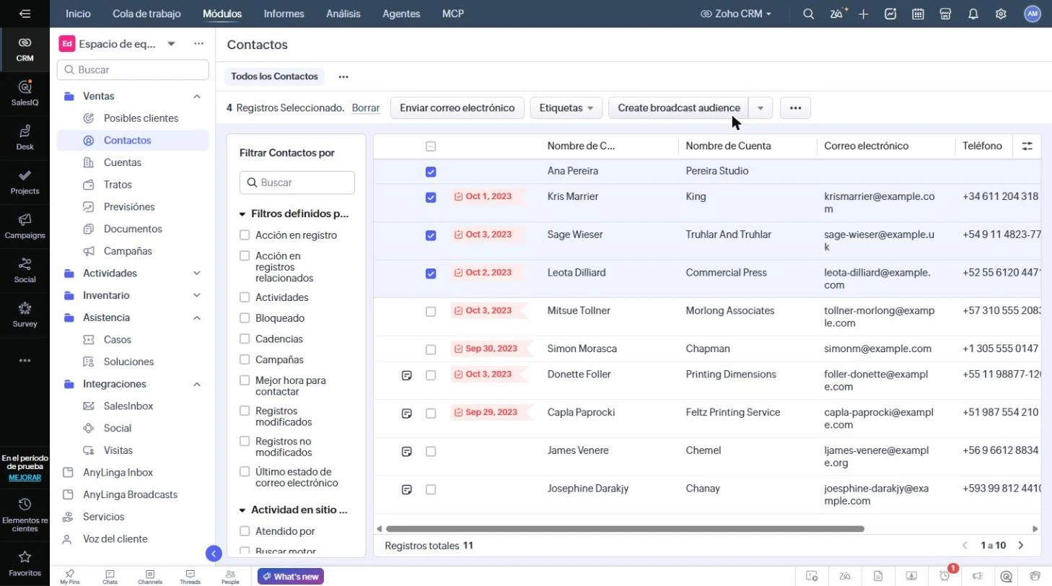
Task: Collapse Filtros definidos filter section
Action: (242, 214)
